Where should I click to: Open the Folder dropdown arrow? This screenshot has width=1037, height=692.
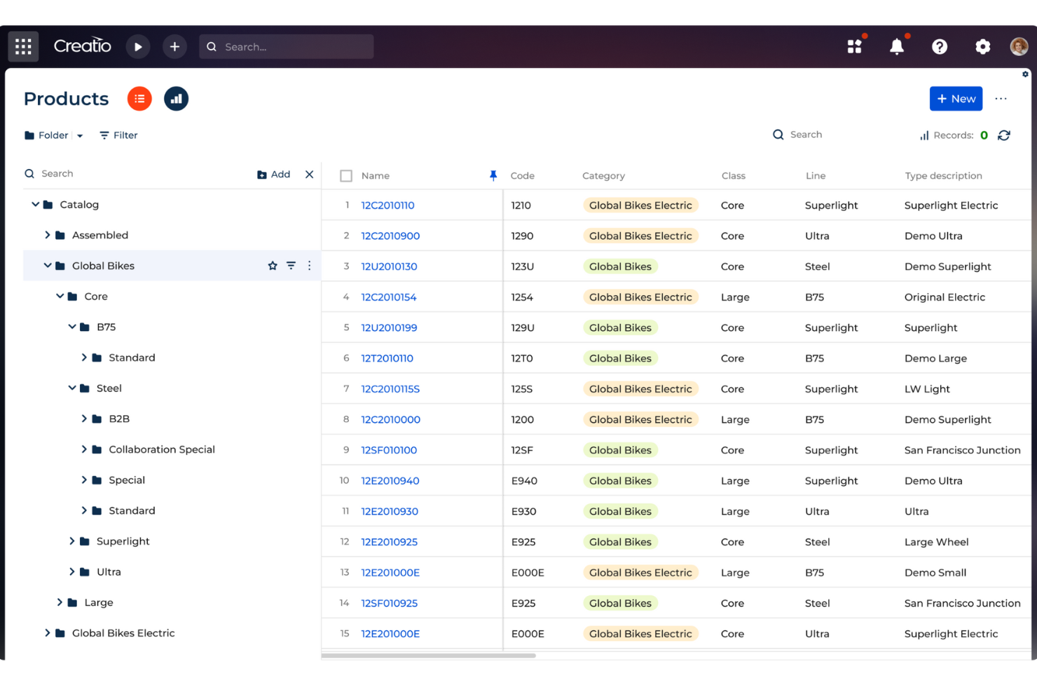79,135
